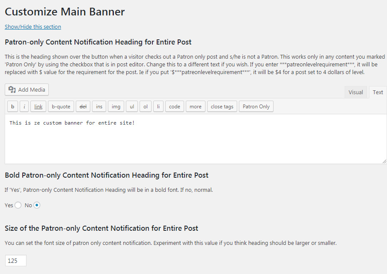The width and height of the screenshot is (387, 274).
Task: Insert a hyperlink using link button
Action: pyautogui.click(x=38, y=107)
